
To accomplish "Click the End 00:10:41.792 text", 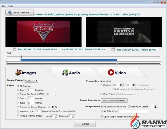I will 128,50.
